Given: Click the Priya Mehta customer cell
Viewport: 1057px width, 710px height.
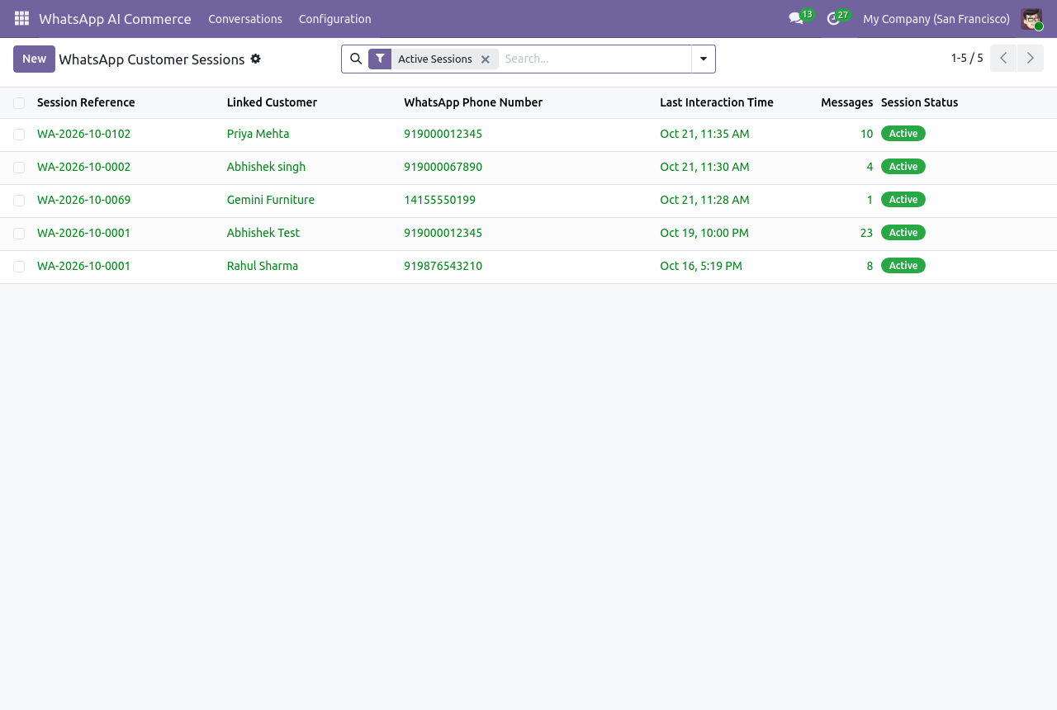Looking at the screenshot, I should (x=258, y=134).
